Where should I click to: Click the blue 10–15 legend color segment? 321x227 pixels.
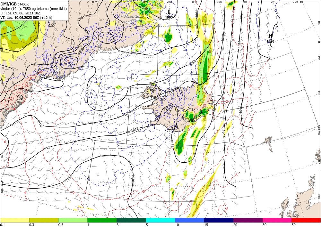click(x=190, y=220)
